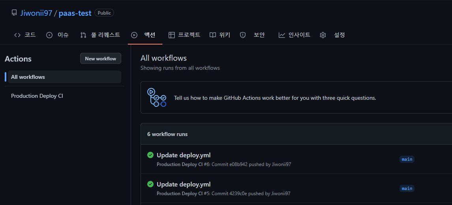Click the 6 workflow runs header
Image resolution: width=452 pixels, height=205 pixels.
(x=167, y=134)
